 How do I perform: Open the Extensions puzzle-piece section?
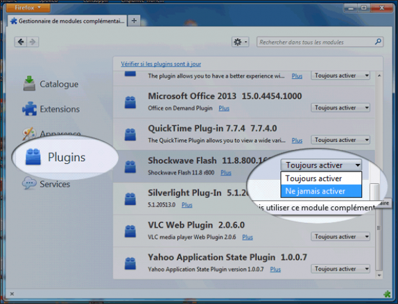point(30,109)
